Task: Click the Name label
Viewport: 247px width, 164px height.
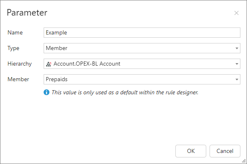Action: tap(15, 32)
